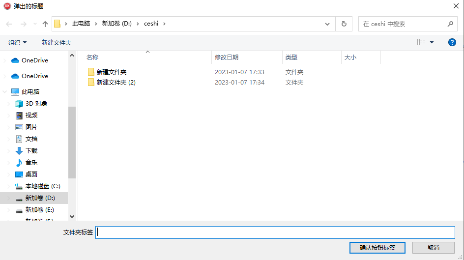Screen dimensions: 464x260
Task: Click the 视频 film icon
Action: click(19, 116)
